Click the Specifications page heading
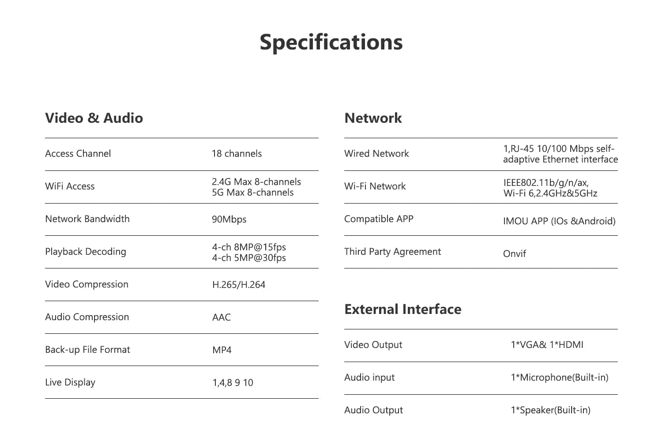 coord(331,42)
